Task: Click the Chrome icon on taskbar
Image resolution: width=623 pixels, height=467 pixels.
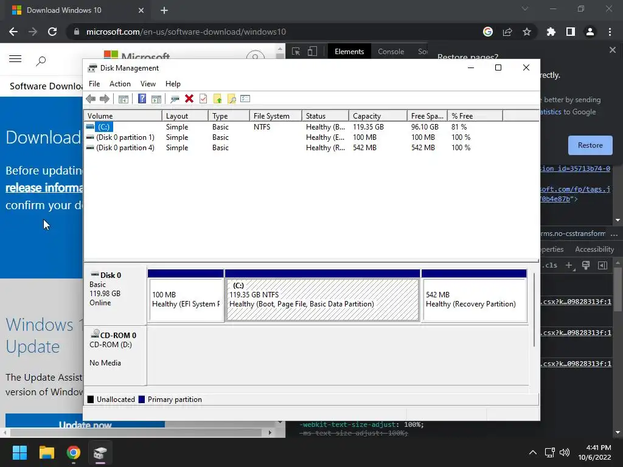Action: (74, 452)
